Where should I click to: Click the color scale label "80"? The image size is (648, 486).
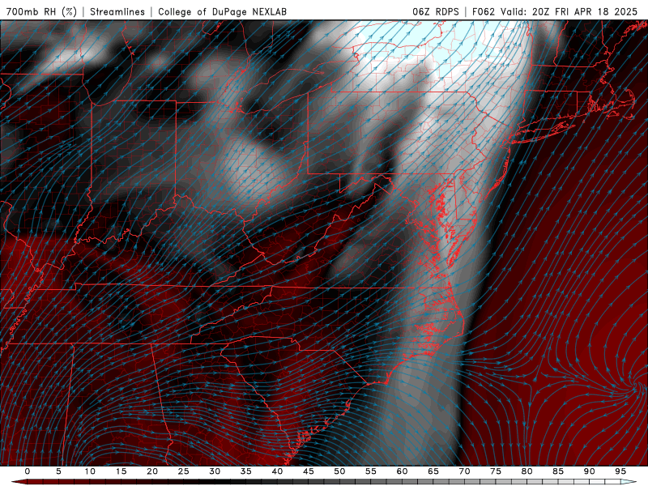[526, 471]
